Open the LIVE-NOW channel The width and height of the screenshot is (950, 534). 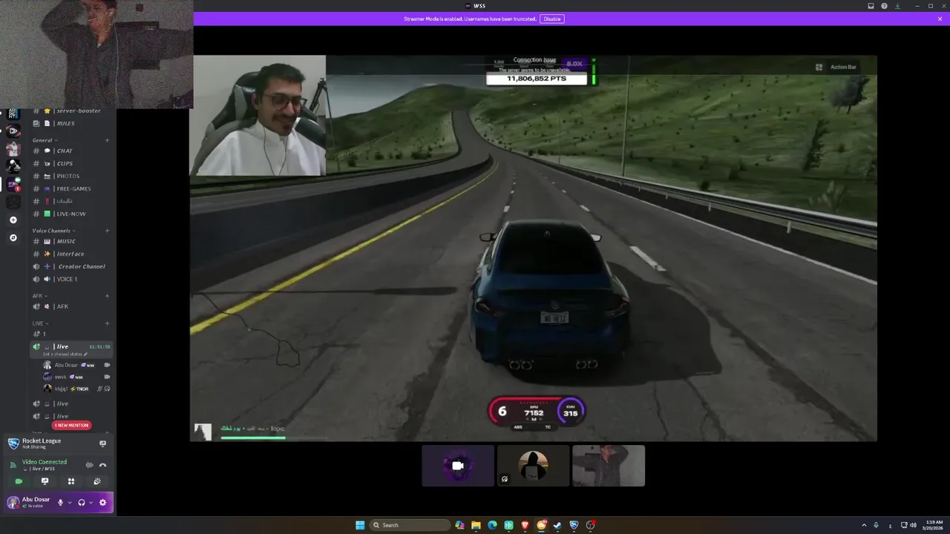(x=72, y=214)
